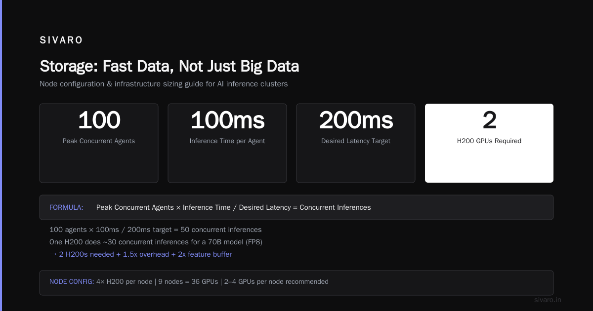Image resolution: width=593 pixels, height=311 pixels.
Task: Click the line '100 agents × 100ms / 200ms target'
Action: 156,230
